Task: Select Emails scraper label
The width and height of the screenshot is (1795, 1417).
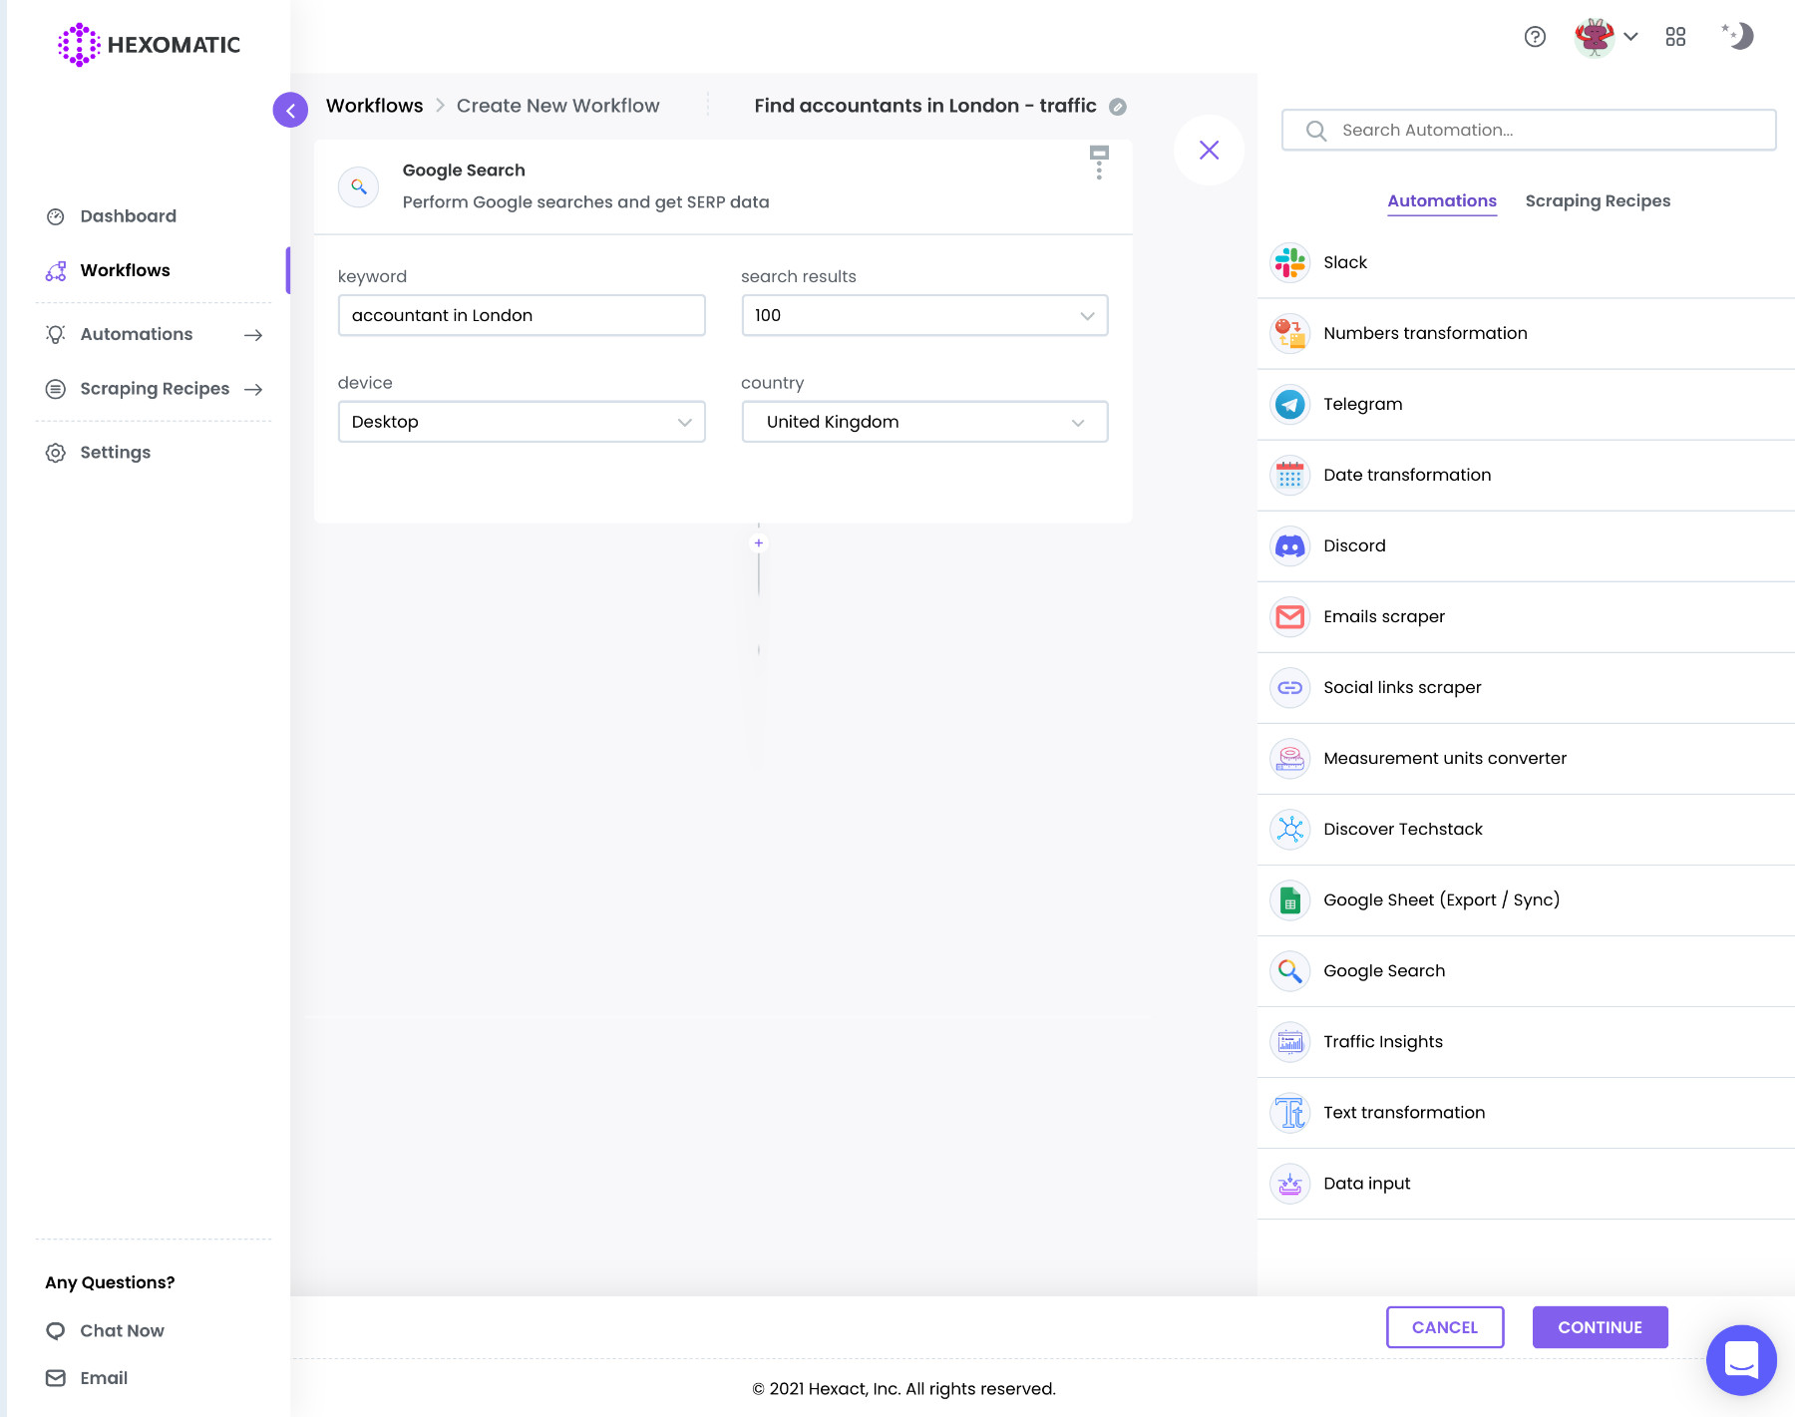Action: 1384,616
